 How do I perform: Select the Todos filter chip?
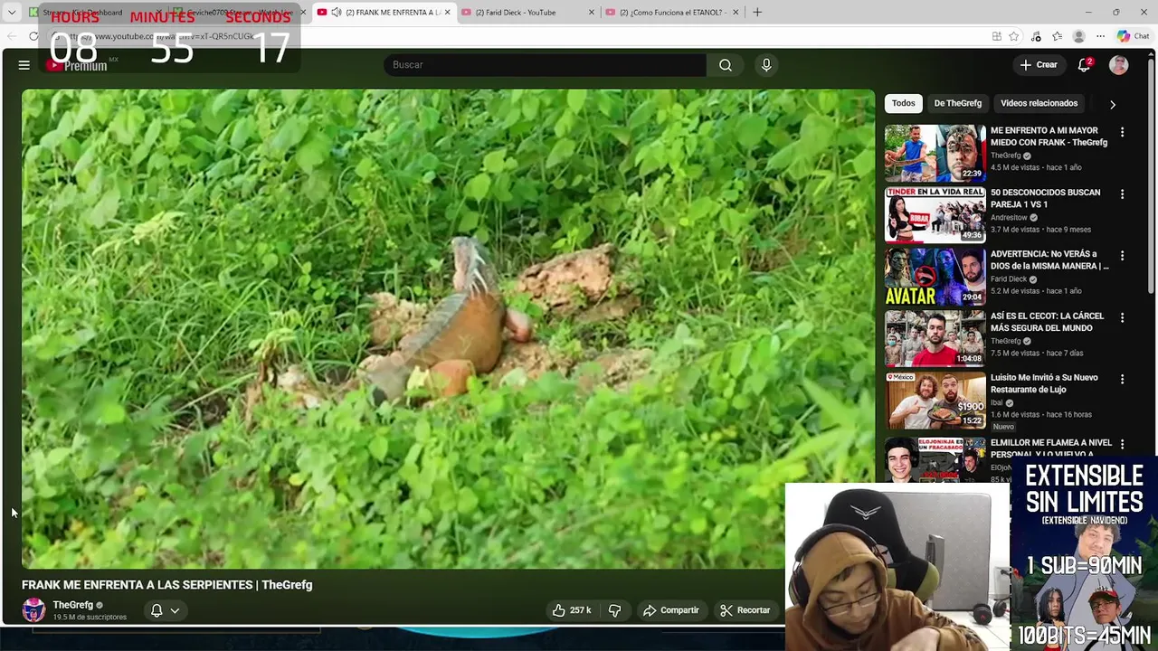coord(903,103)
